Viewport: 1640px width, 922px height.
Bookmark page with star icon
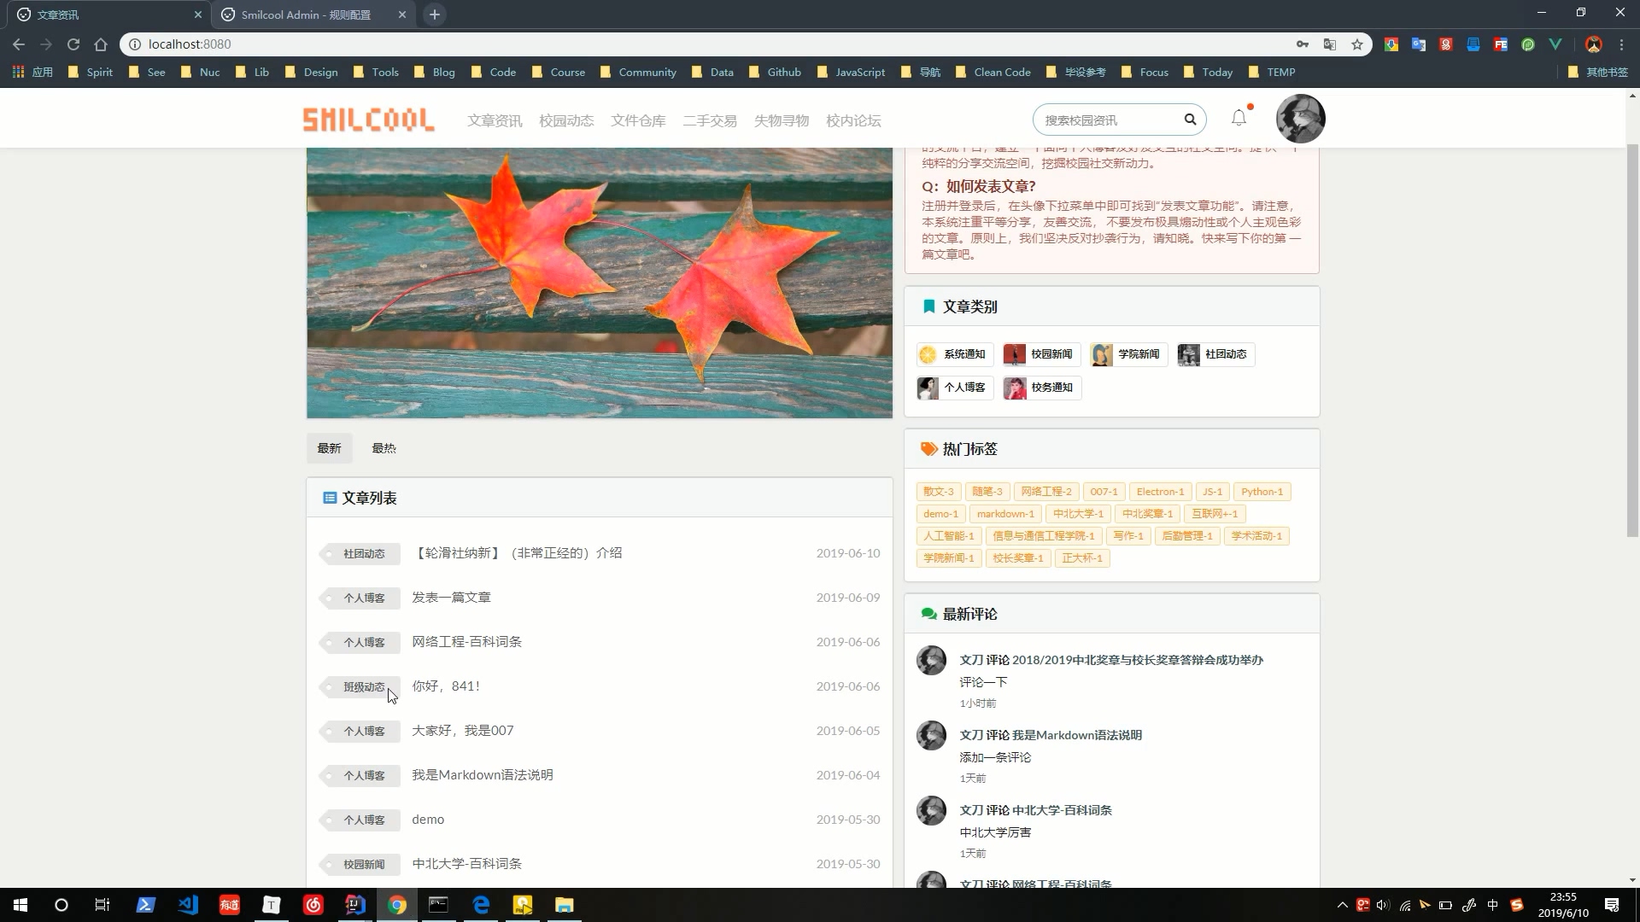(x=1357, y=44)
